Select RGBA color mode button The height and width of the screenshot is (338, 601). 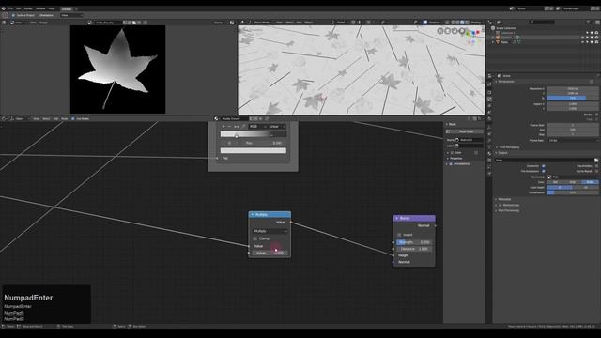(x=590, y=182)
